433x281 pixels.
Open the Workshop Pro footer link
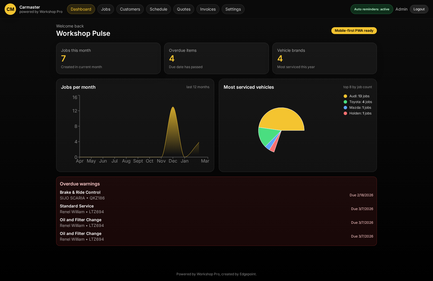(208, 274)
